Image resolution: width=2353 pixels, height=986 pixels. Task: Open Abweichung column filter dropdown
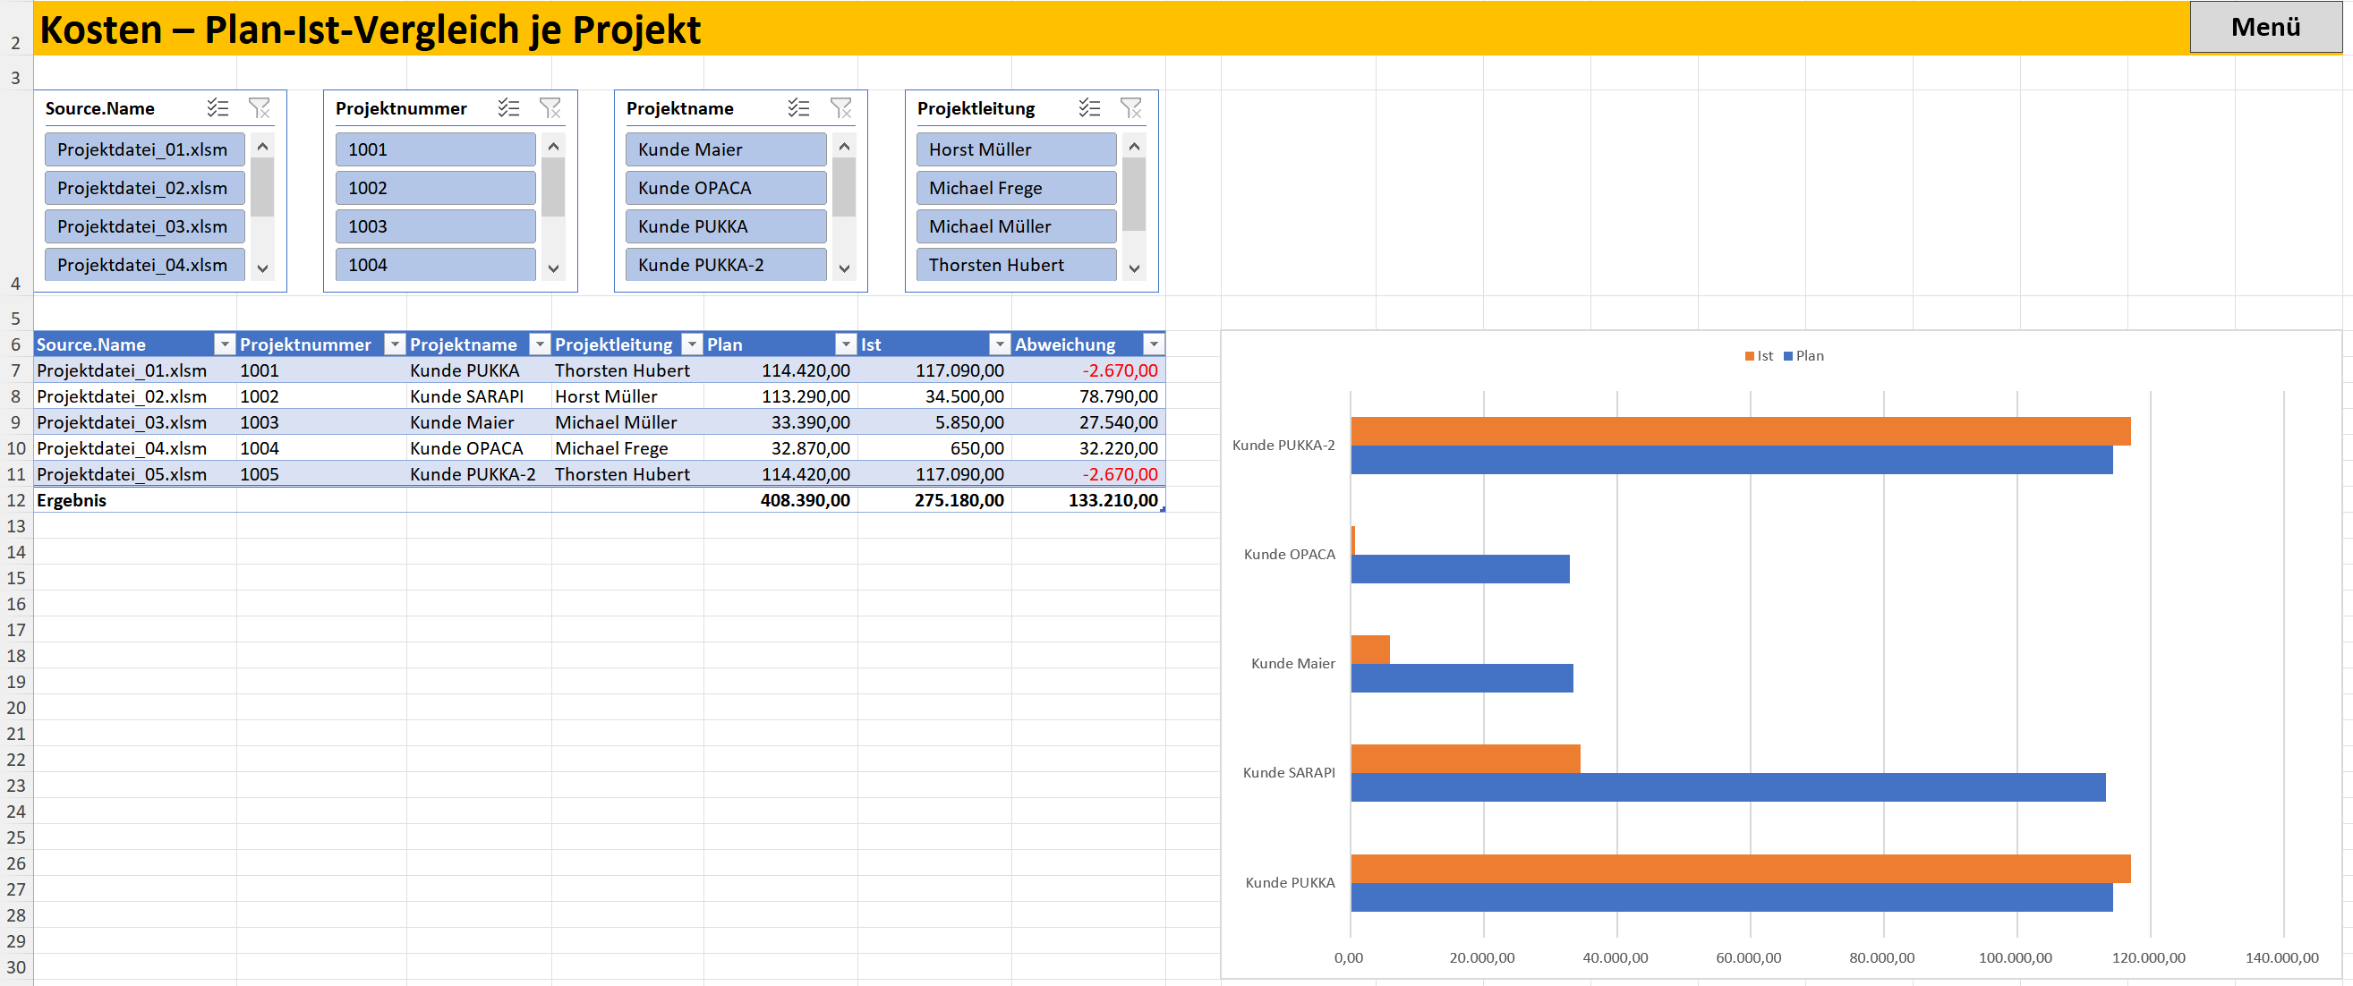pyautogui.click(x=1154, y=344)
